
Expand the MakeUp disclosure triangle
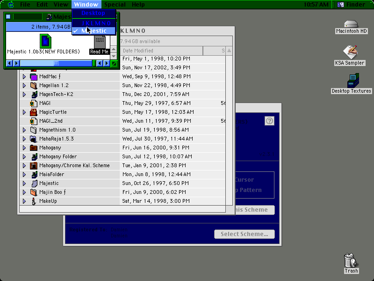(x=24, y=201)
